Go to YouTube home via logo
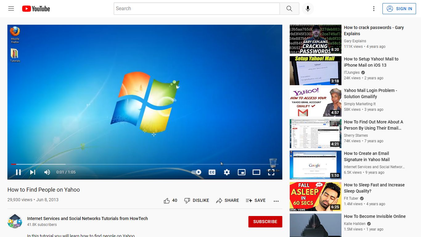The width and height of the screenshot is (421, 237). pyautogui.click(x=36, y=9)
